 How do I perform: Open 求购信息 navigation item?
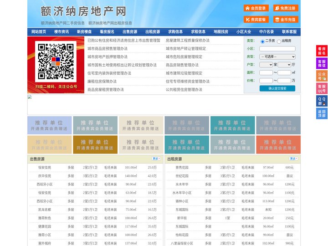pos(175,32)
